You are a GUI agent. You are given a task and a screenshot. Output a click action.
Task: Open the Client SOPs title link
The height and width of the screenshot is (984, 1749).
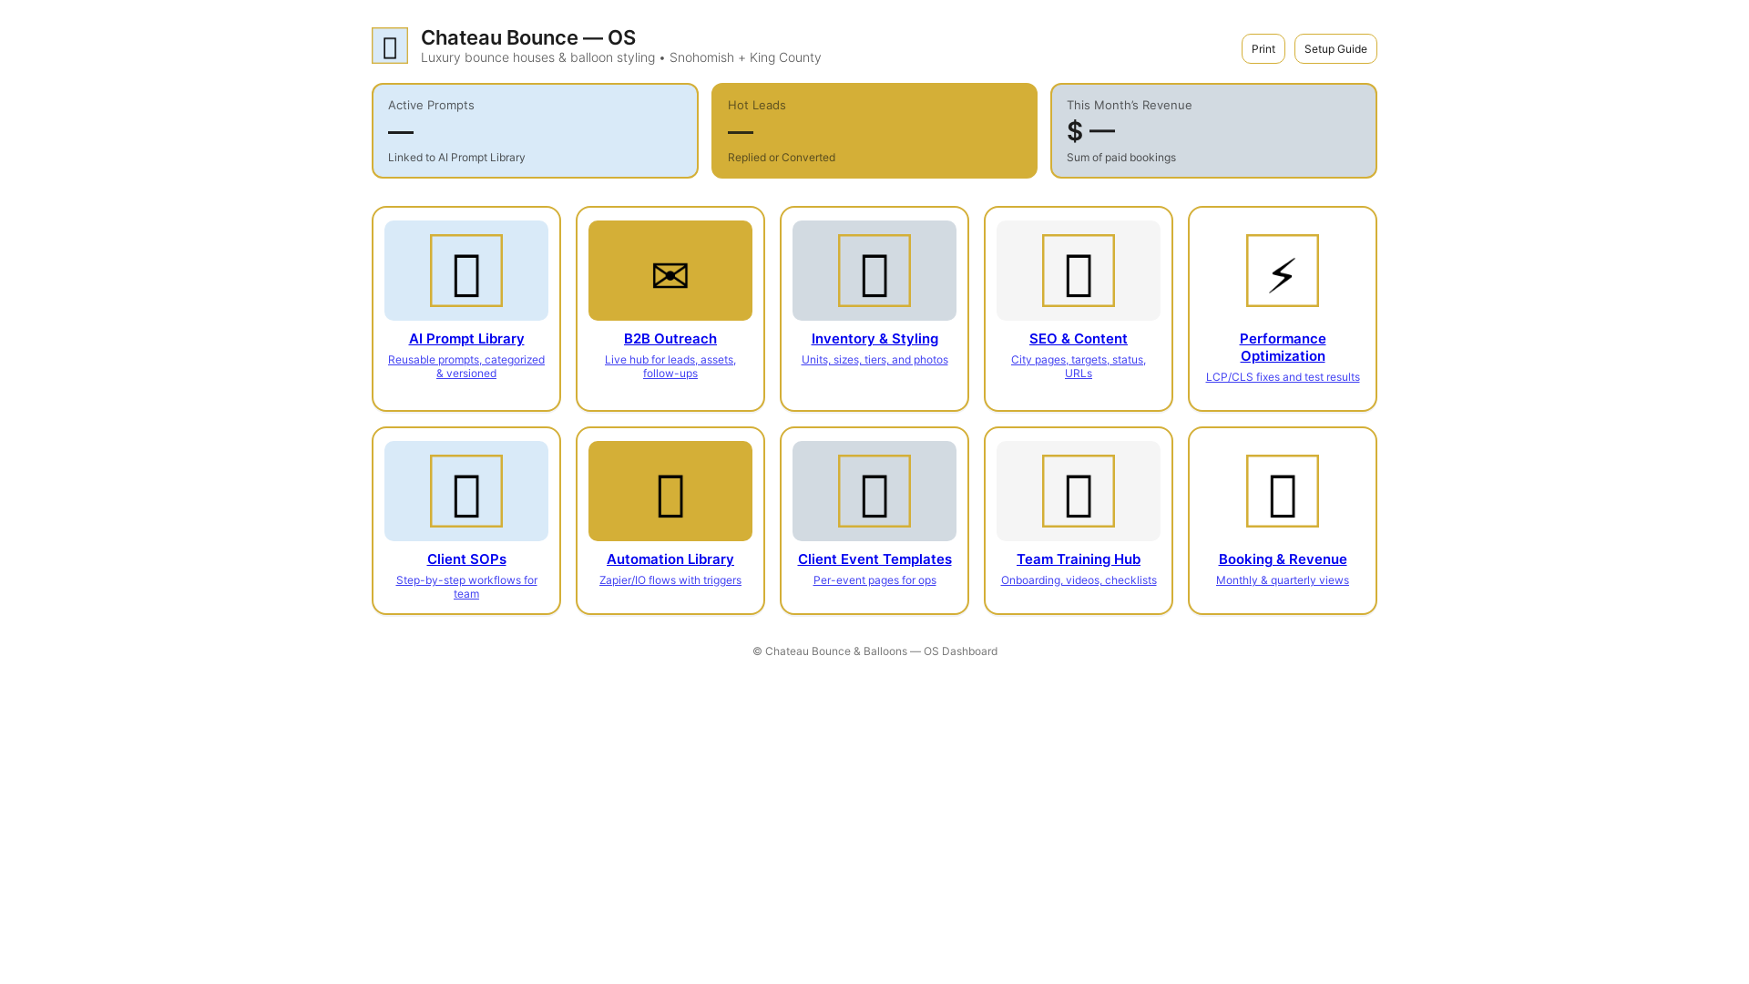click(466, 559)
